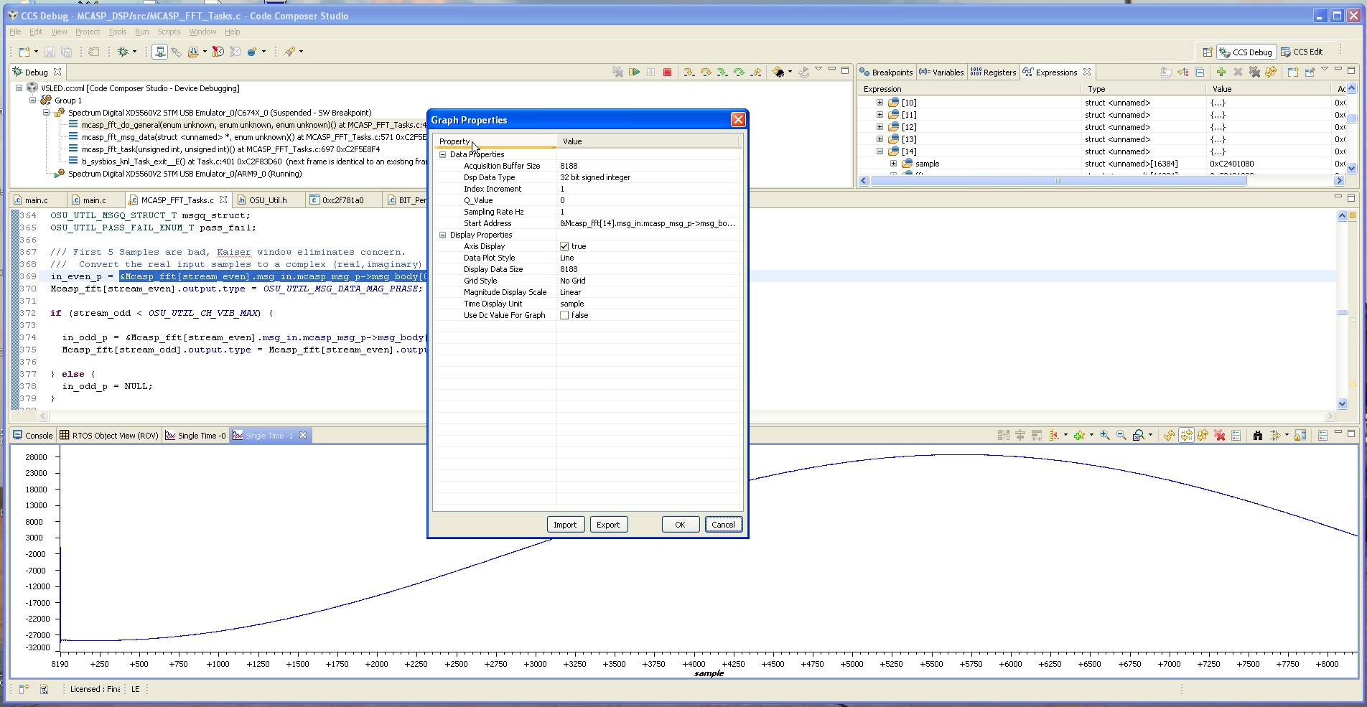Click OK in Graph Properties dialog

(x=680, y=525)
